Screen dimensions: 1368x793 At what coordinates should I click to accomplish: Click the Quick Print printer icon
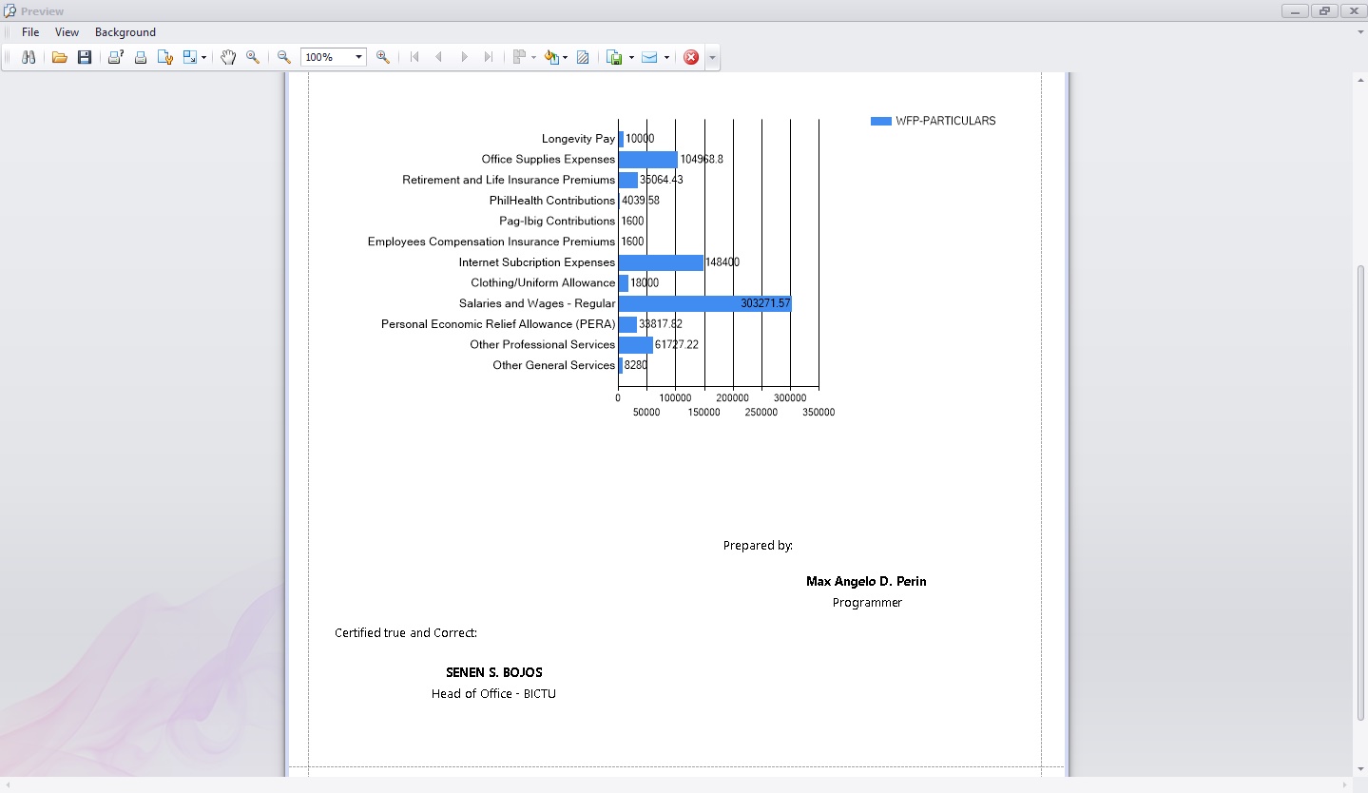140,57
